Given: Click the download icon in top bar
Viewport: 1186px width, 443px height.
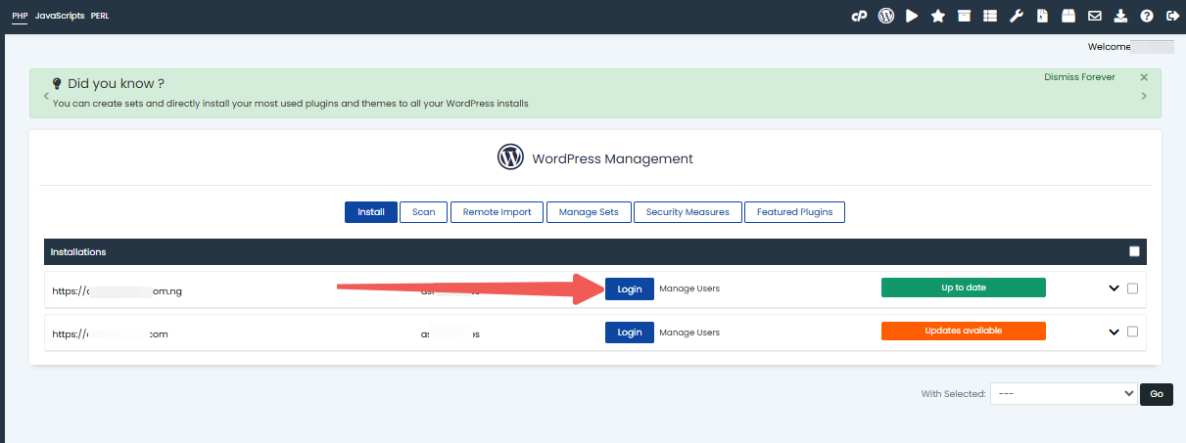Looking at the screenshot, I should (x=1121, y=16).
